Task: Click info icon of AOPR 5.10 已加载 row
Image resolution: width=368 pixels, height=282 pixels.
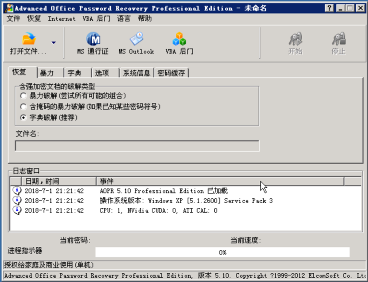Action: (x=17, y=191)
